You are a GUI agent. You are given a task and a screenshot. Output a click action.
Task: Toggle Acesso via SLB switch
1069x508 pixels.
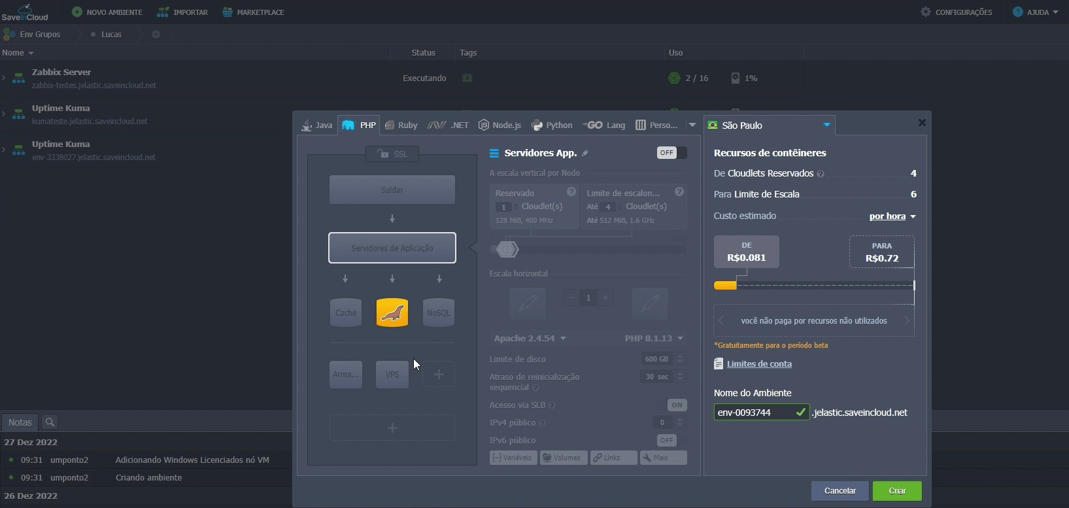672,405
